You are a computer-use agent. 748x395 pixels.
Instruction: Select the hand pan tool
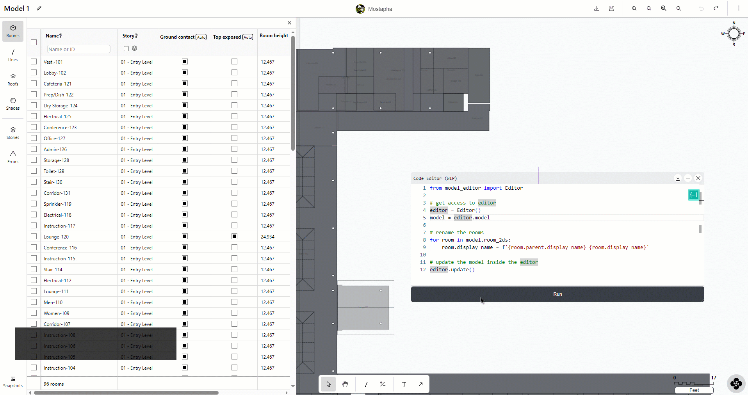[x=345, y=384]
